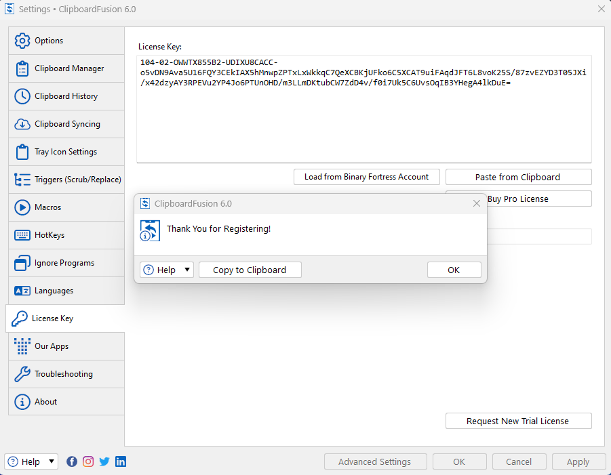
Task: Open the Troubleshooting tab
Action: point(66,374)
